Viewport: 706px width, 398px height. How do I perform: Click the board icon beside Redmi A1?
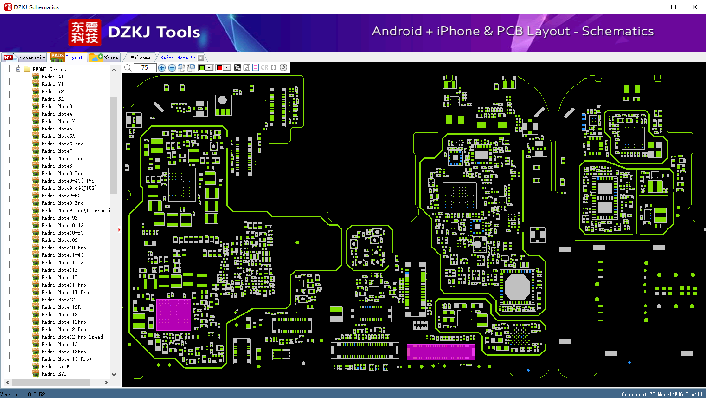36,77
